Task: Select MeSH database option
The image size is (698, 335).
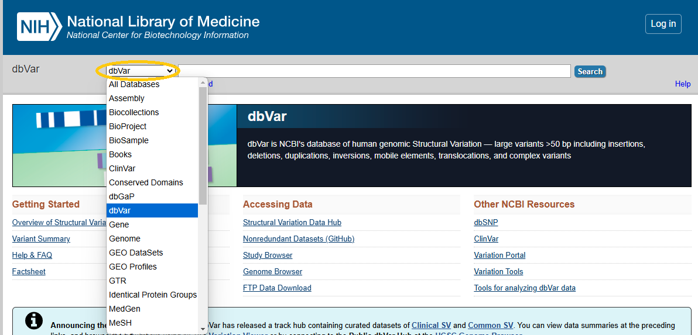Action: pyautogui.click(x=152, y=323)
